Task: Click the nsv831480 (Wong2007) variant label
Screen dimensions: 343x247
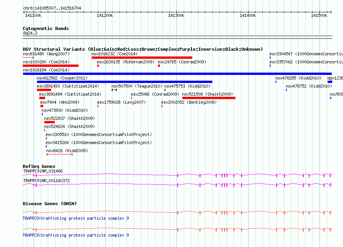Action: pyautogui.click(x=46, y=54)
